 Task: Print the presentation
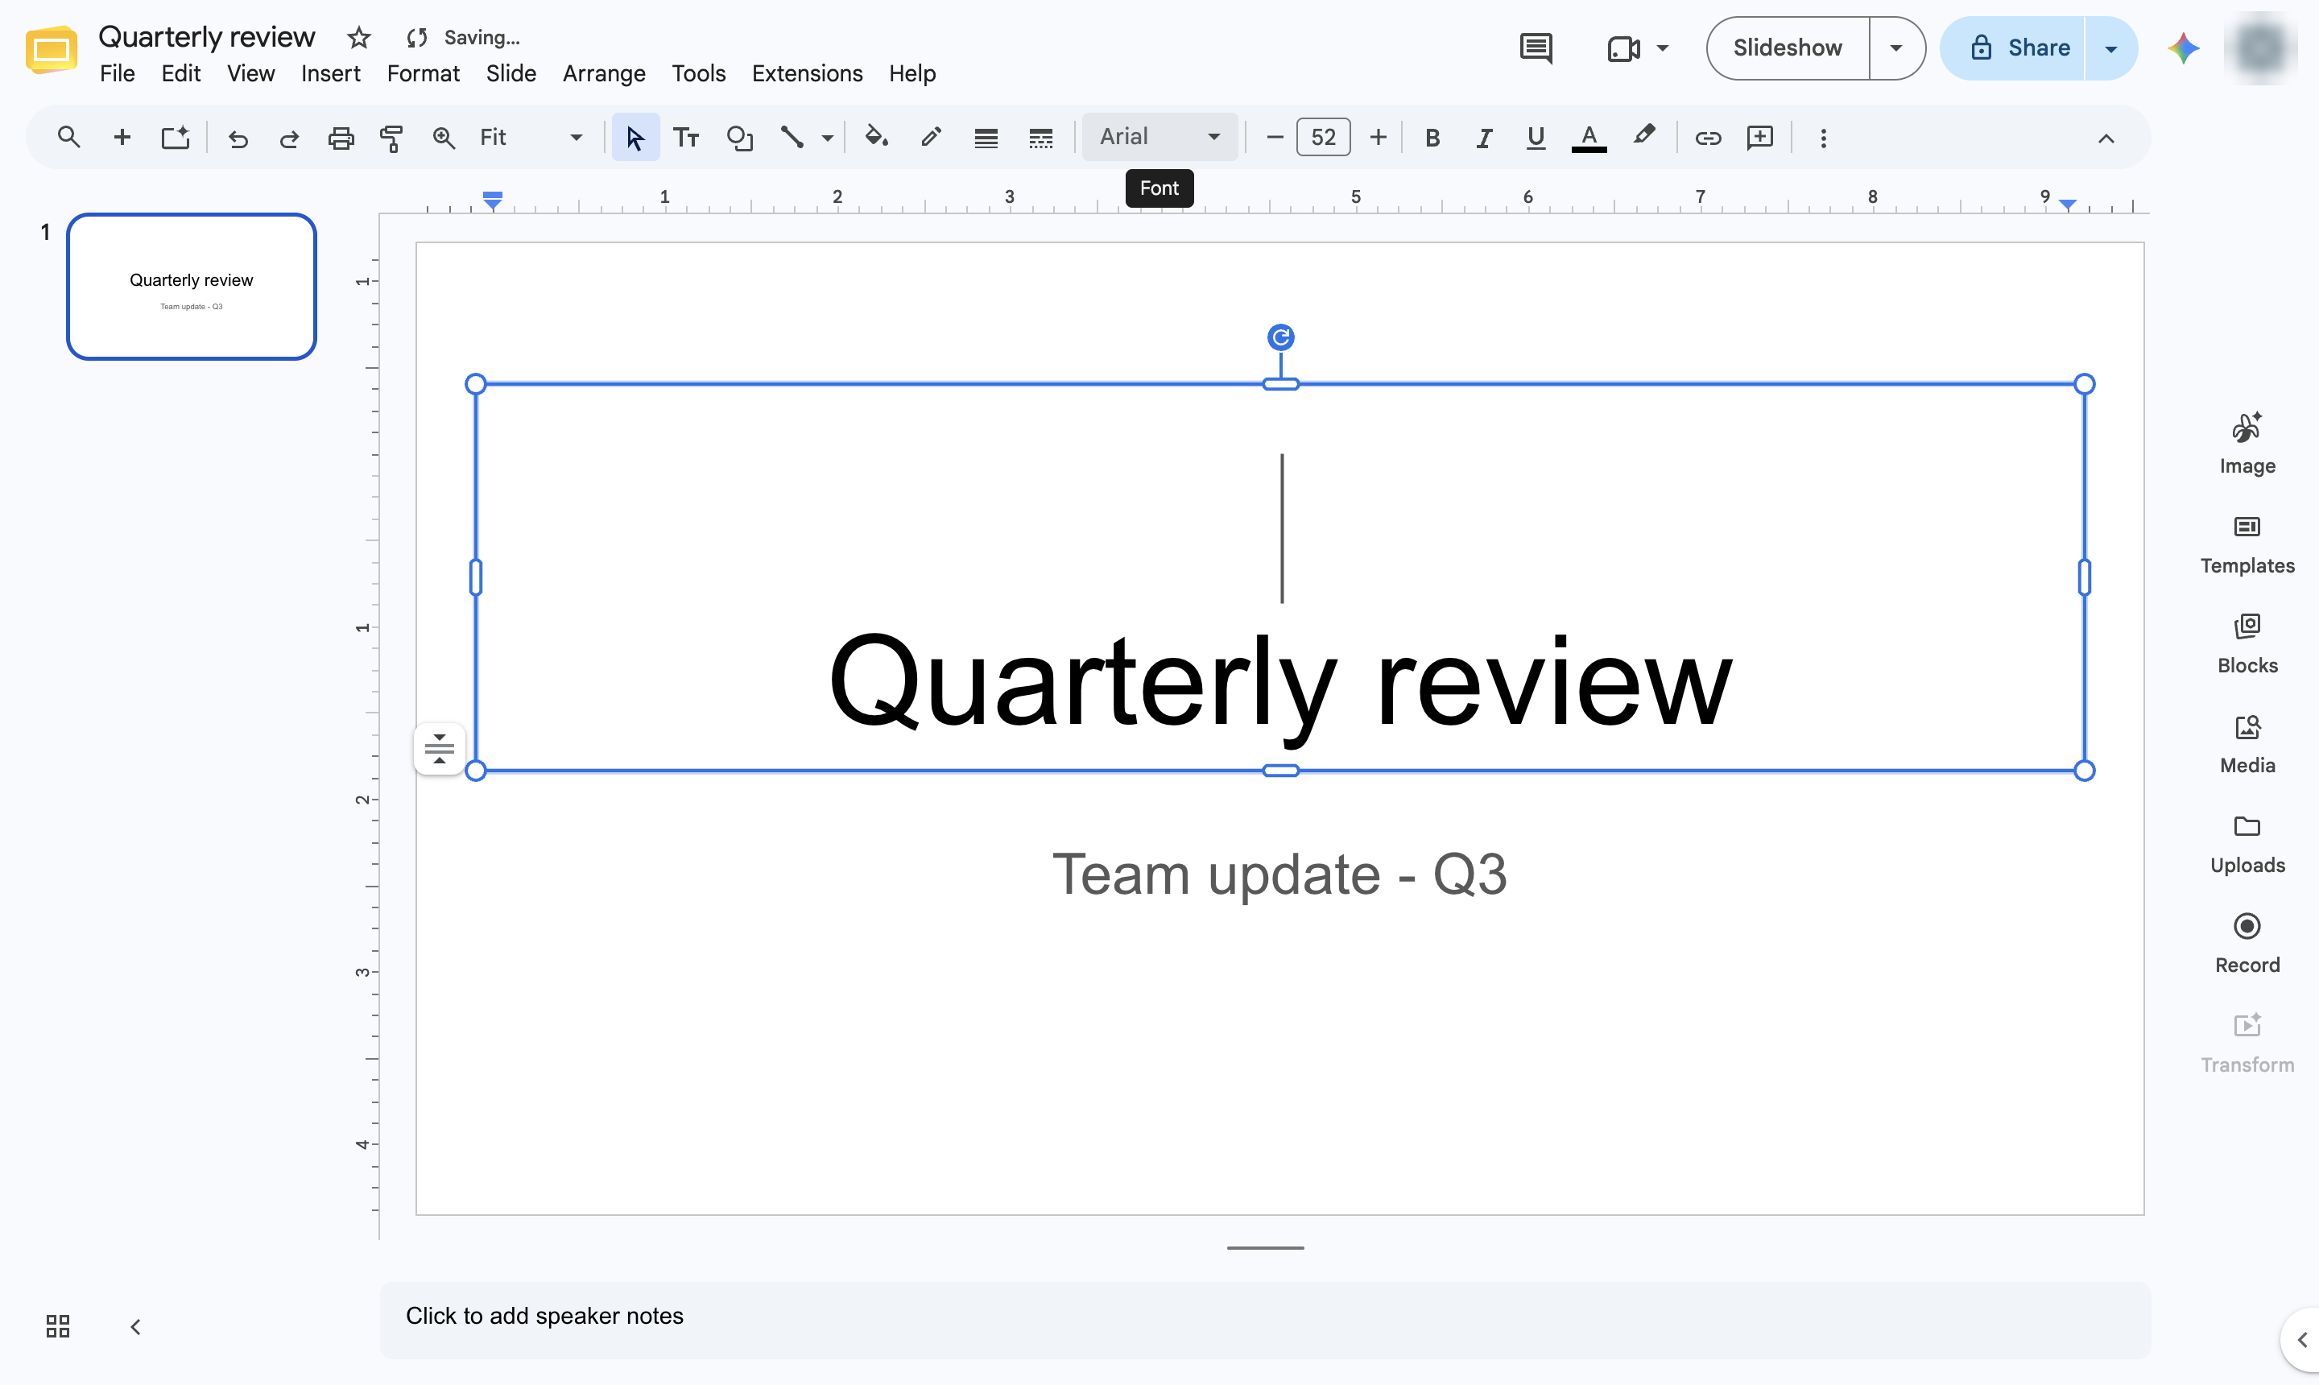click(x=341, y=138)
